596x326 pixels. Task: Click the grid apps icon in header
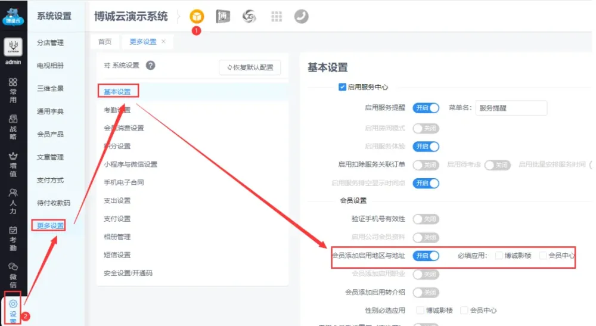click(x=277, y=17)
